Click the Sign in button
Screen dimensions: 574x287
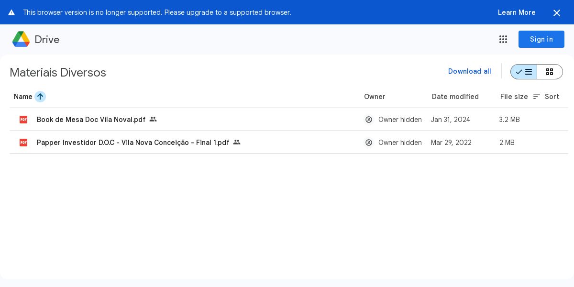541,39
